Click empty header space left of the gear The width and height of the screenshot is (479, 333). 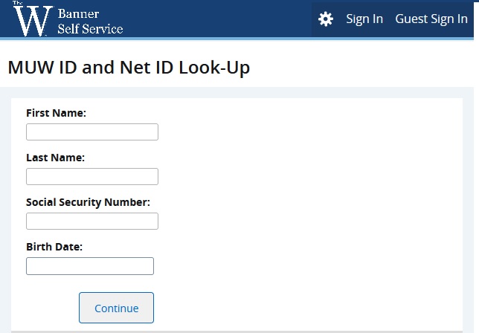coord(223,19)
